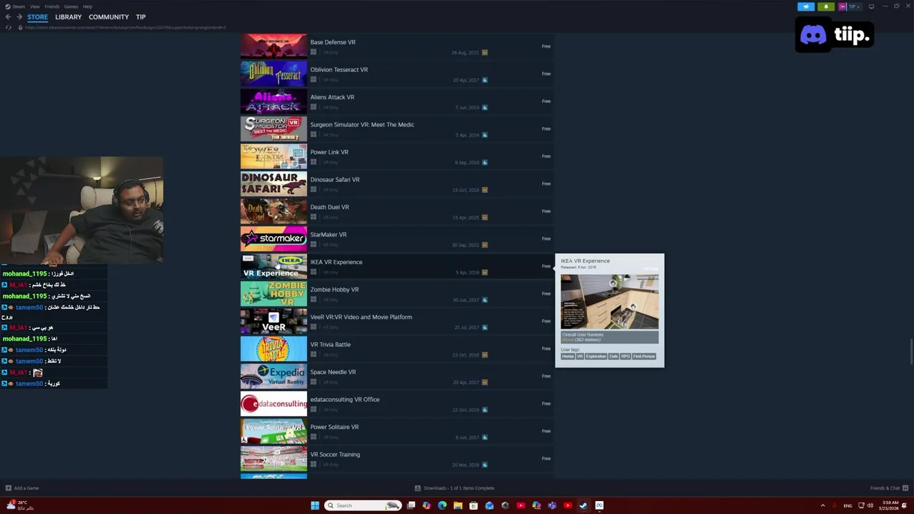Show hidden system tray icons
914x514 pixels.
pyautogui.click(x=823, y=505)
